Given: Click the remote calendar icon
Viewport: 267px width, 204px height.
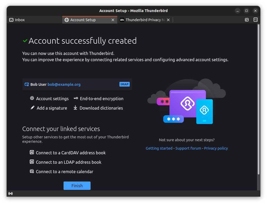Looking at the screenshot, I should tap(32, 171).
